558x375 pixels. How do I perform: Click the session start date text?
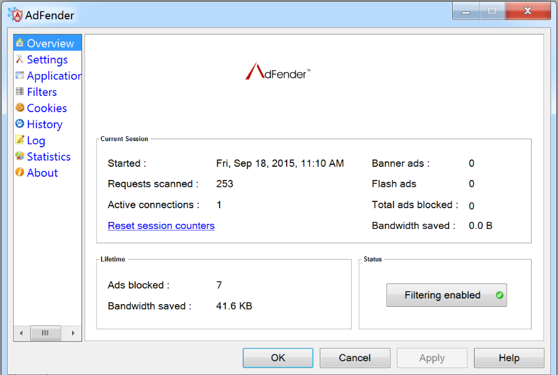click(x=280, y=163)
